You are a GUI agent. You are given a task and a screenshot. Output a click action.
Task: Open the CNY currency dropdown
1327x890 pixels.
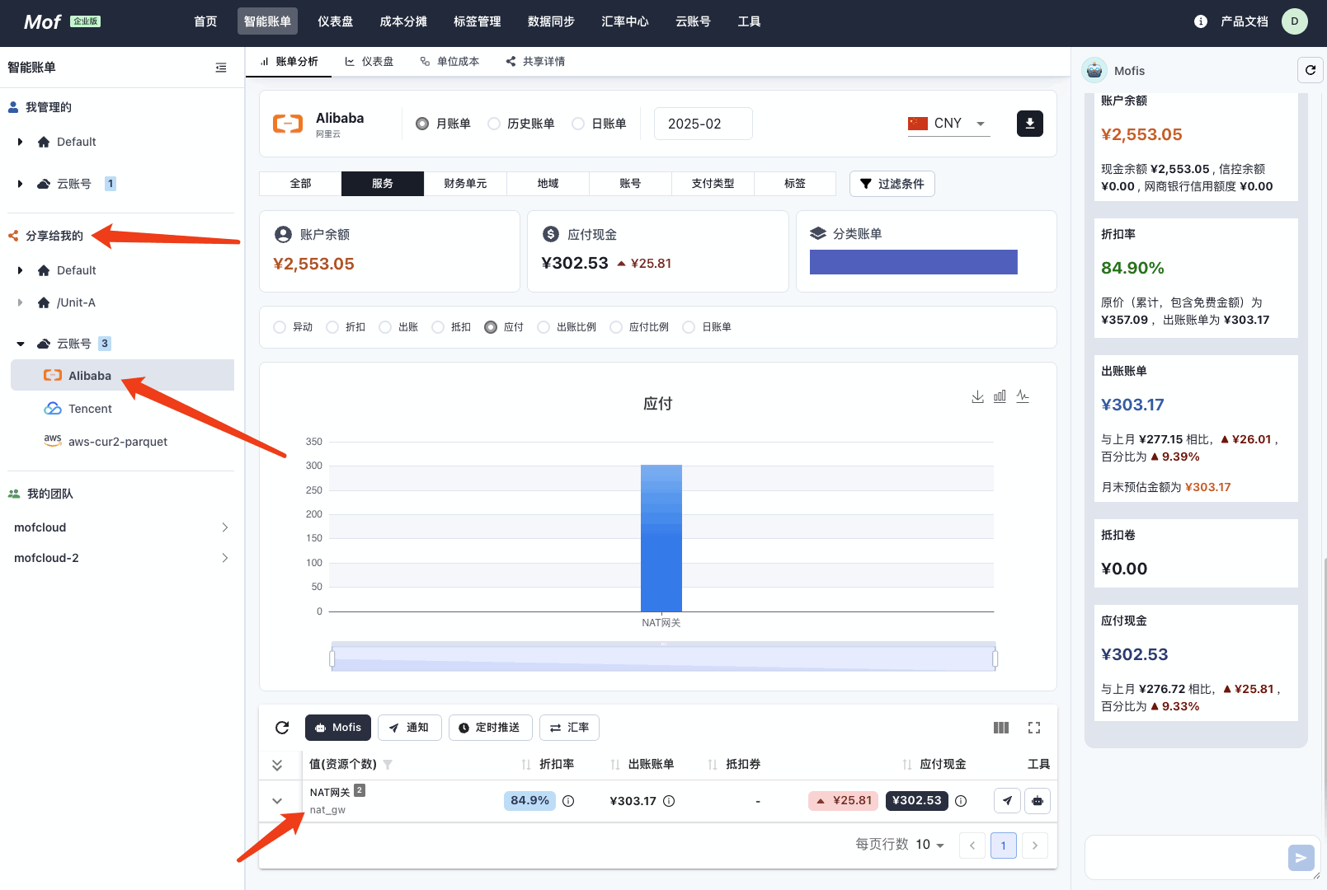pos(948,124)
